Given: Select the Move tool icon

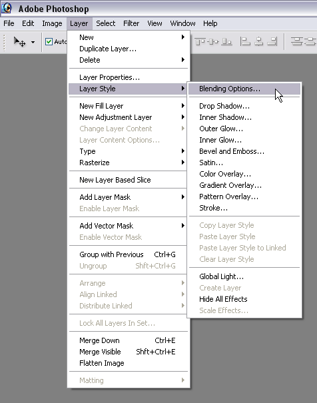Looking at the screenshot, I should tap(19, 42).
